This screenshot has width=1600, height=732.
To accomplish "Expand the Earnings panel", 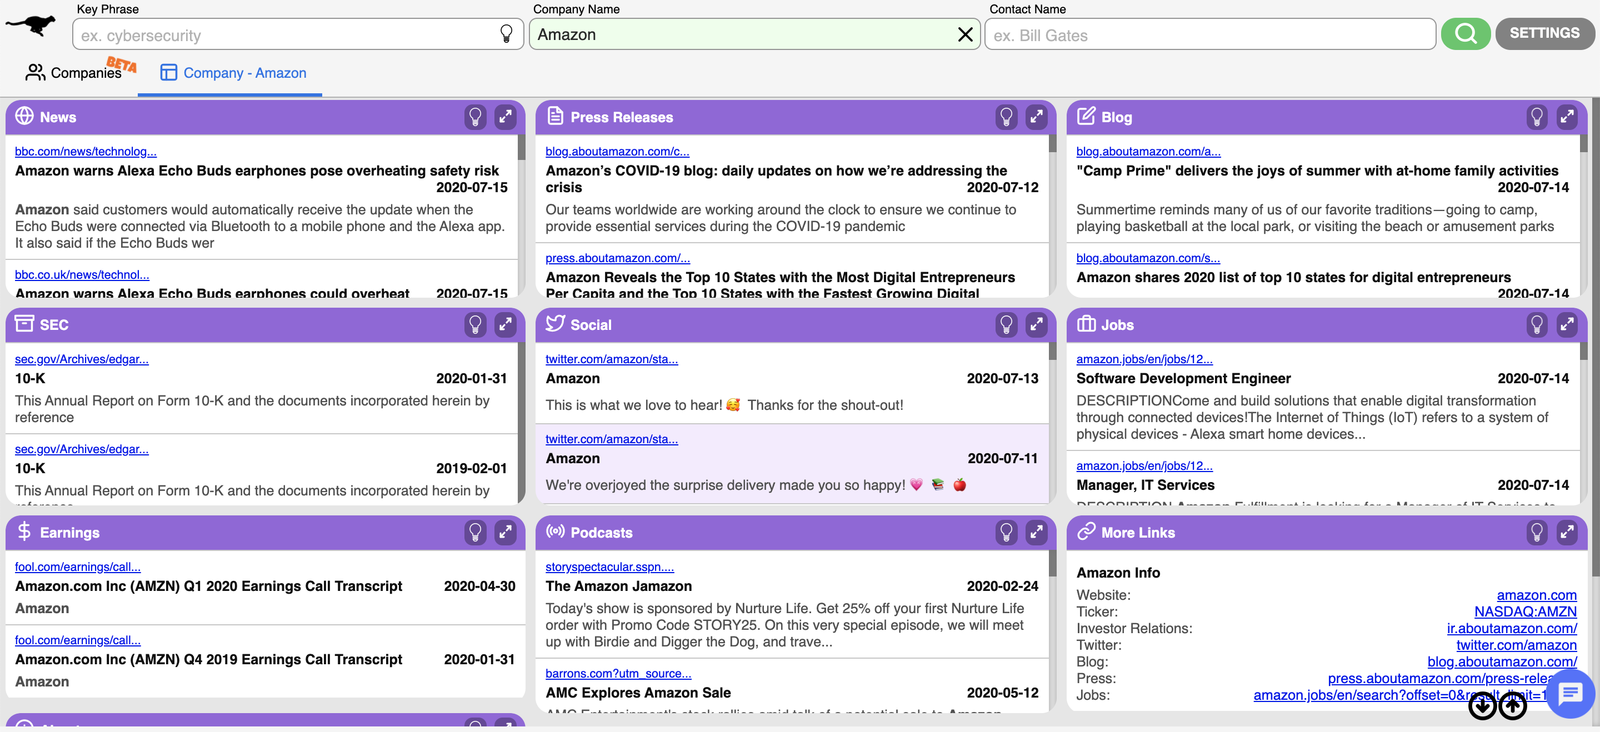I will click(x=505, y=532).
